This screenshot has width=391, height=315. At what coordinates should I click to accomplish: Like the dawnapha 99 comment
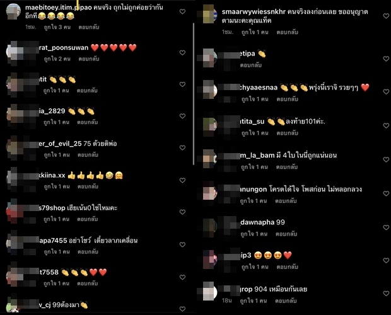point(386,227)
